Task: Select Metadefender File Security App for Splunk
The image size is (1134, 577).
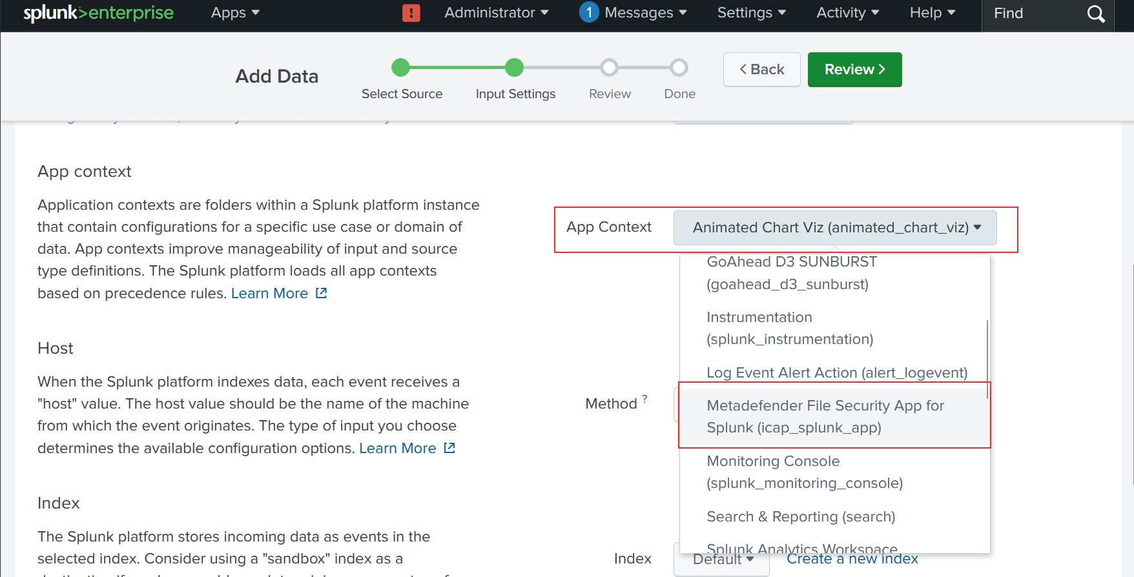Action: coord(834,416)
